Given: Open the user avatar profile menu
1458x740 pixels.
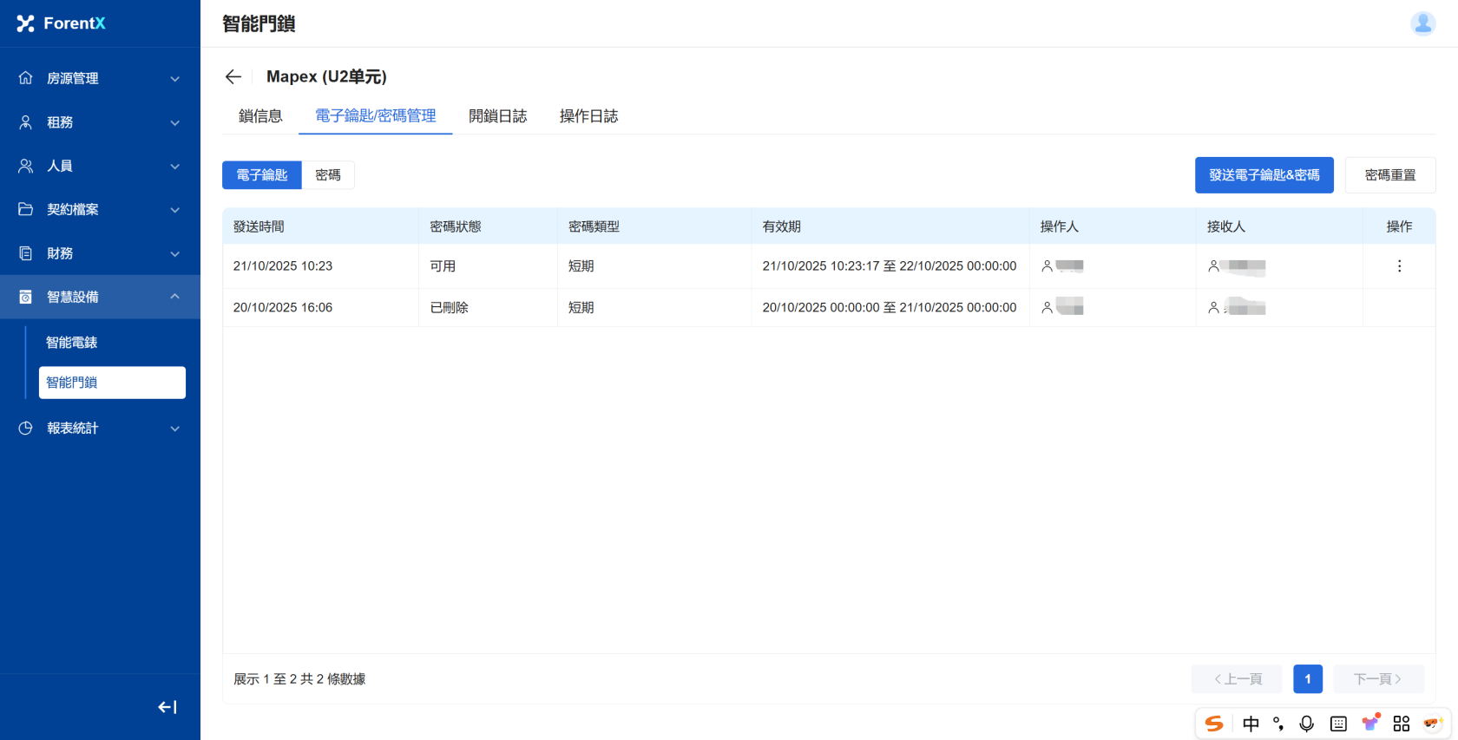Looking at the screenshot, I should (x=1422, y=23).
